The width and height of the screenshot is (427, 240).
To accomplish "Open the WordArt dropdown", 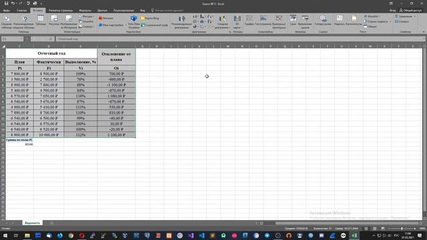I will pyautogui.click(x=372, y=16).
